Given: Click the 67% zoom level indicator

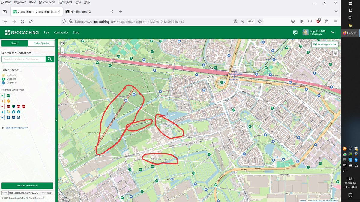Looking at the screenshot, I should 251,22.
